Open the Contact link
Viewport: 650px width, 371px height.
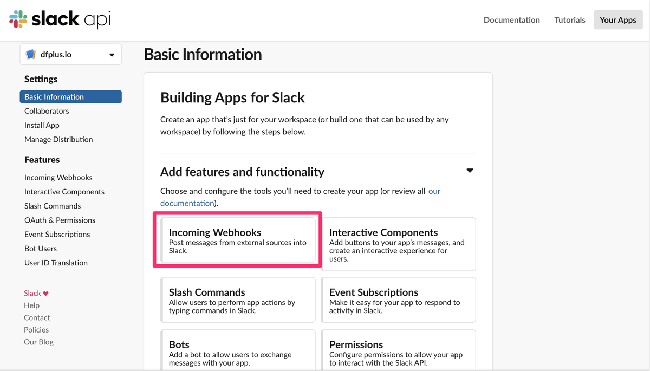[x=37, y=318]
